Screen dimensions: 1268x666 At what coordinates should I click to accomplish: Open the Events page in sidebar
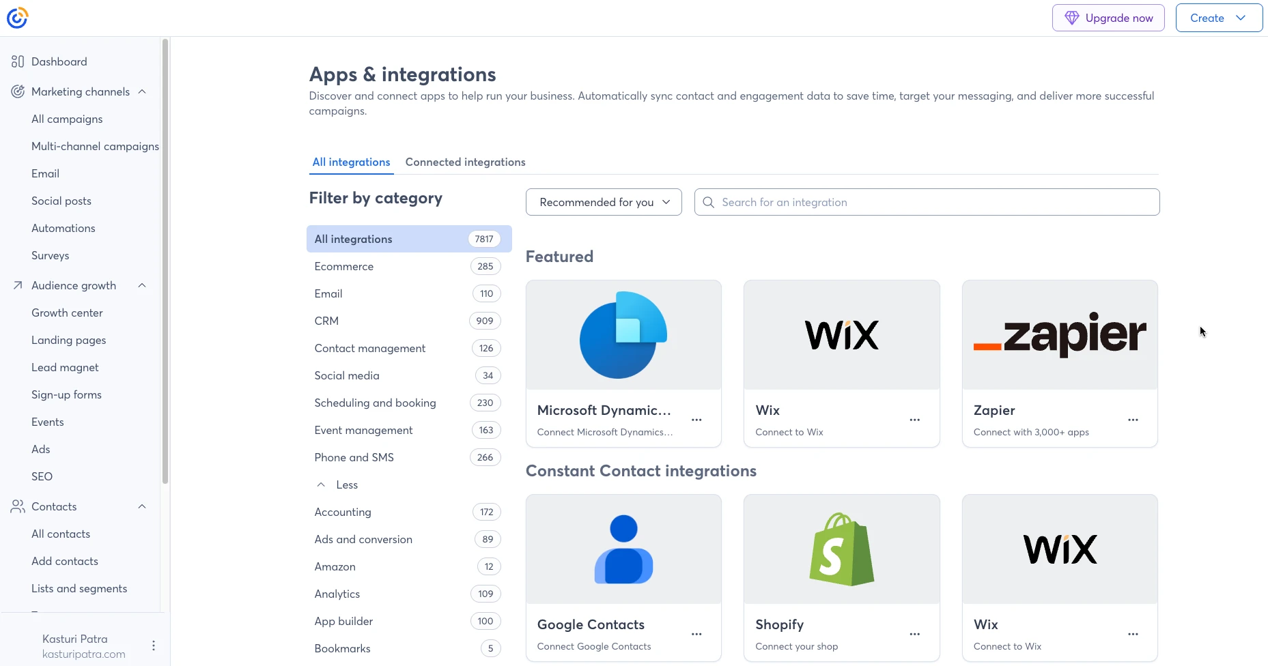48,422
